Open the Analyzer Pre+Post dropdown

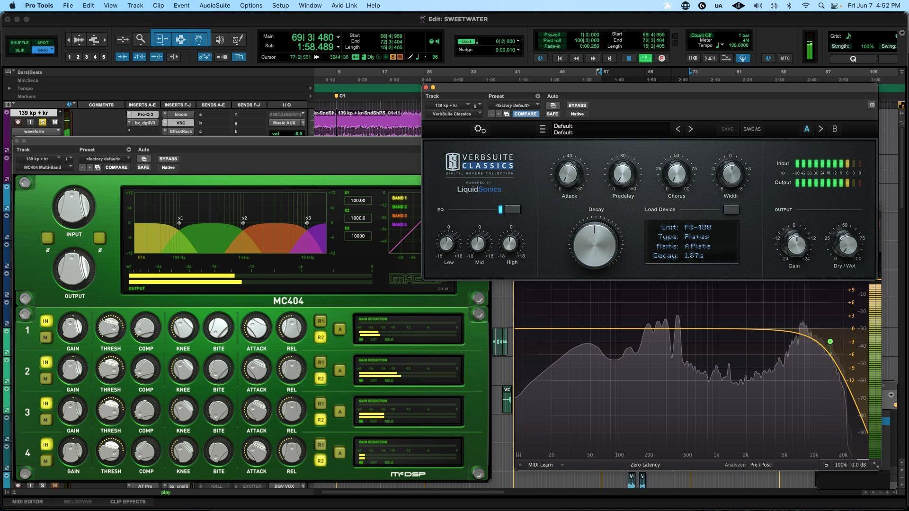click(760, 465)
